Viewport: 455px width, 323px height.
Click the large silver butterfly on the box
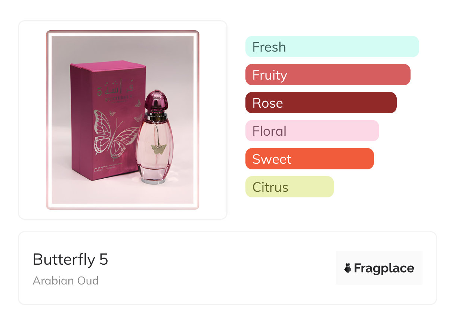tap(112, 135)
